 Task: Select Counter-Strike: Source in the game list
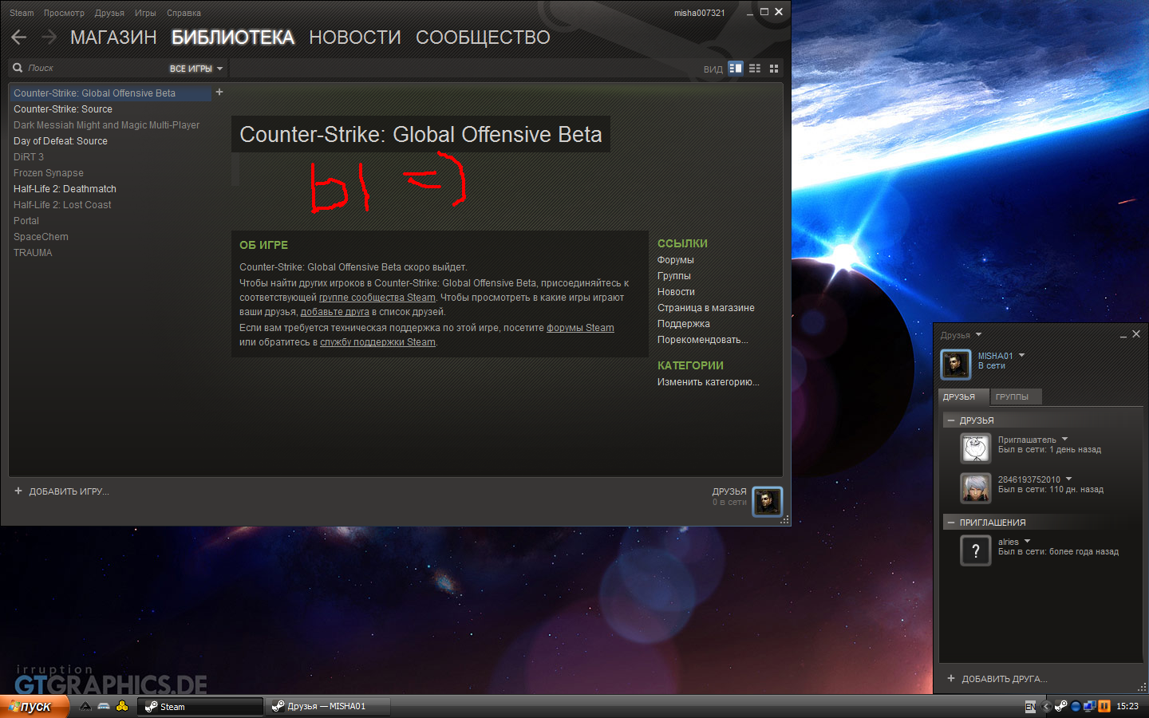63,109
